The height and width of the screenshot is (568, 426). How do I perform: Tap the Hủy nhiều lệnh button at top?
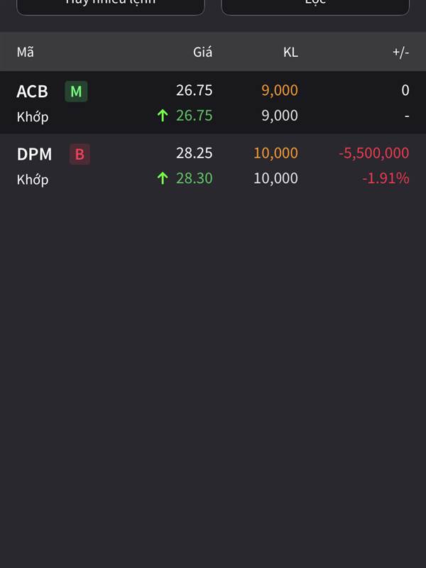click(x=111, y=6)
